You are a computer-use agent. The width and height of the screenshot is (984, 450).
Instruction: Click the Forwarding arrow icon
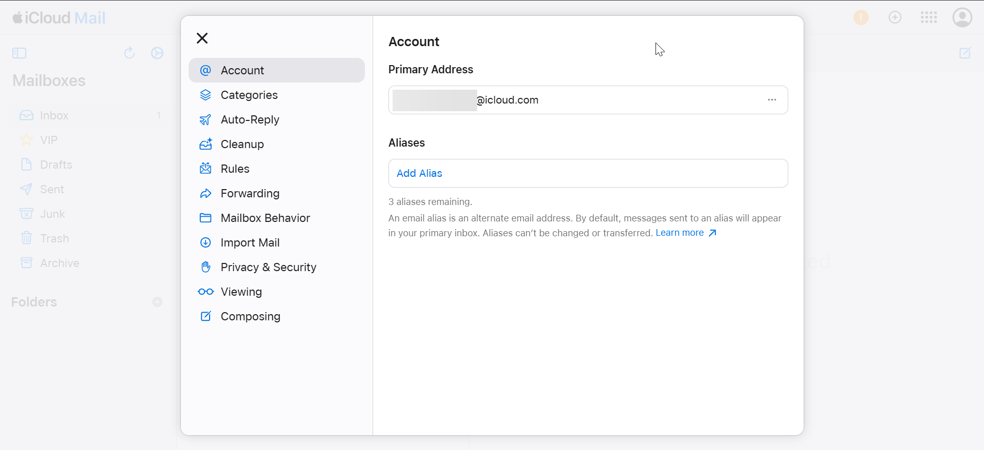(206, 194)
